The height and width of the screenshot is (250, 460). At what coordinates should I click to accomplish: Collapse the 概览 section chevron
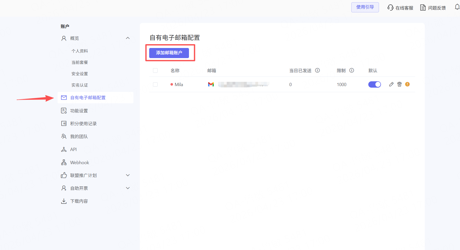128,38
